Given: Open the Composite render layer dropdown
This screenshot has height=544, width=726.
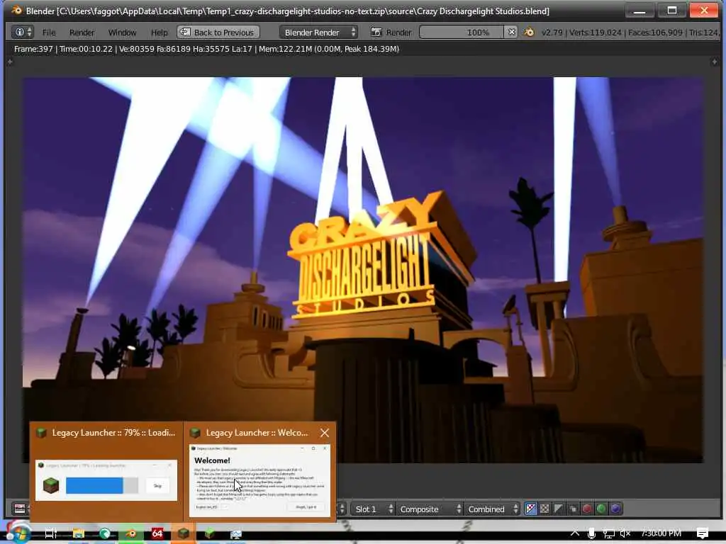Looking at the screenshot, I should click(x=428, y=509).
